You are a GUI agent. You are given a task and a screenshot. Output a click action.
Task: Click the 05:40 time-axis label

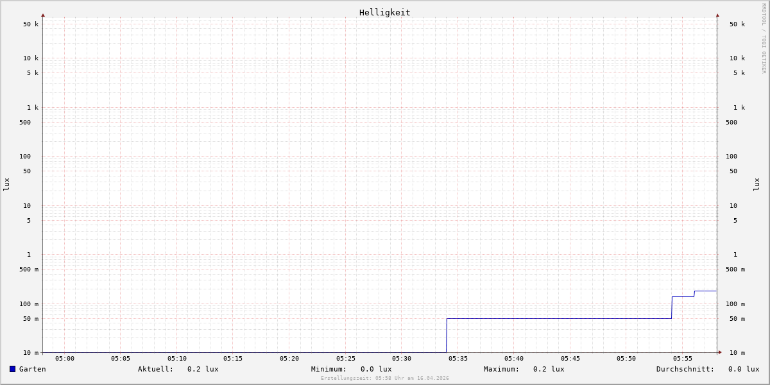pos(514,359)
